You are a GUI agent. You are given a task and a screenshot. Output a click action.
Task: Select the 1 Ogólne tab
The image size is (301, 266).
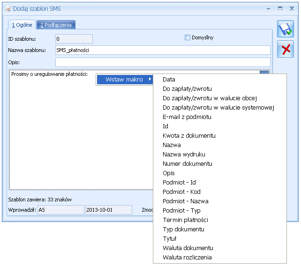pyautogui.click(x=22, y=25)
